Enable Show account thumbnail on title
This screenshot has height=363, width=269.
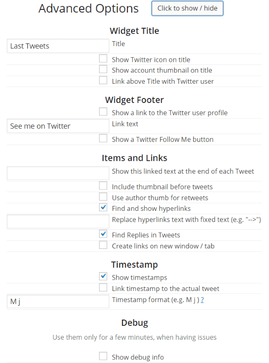click(x=103, y=70)
